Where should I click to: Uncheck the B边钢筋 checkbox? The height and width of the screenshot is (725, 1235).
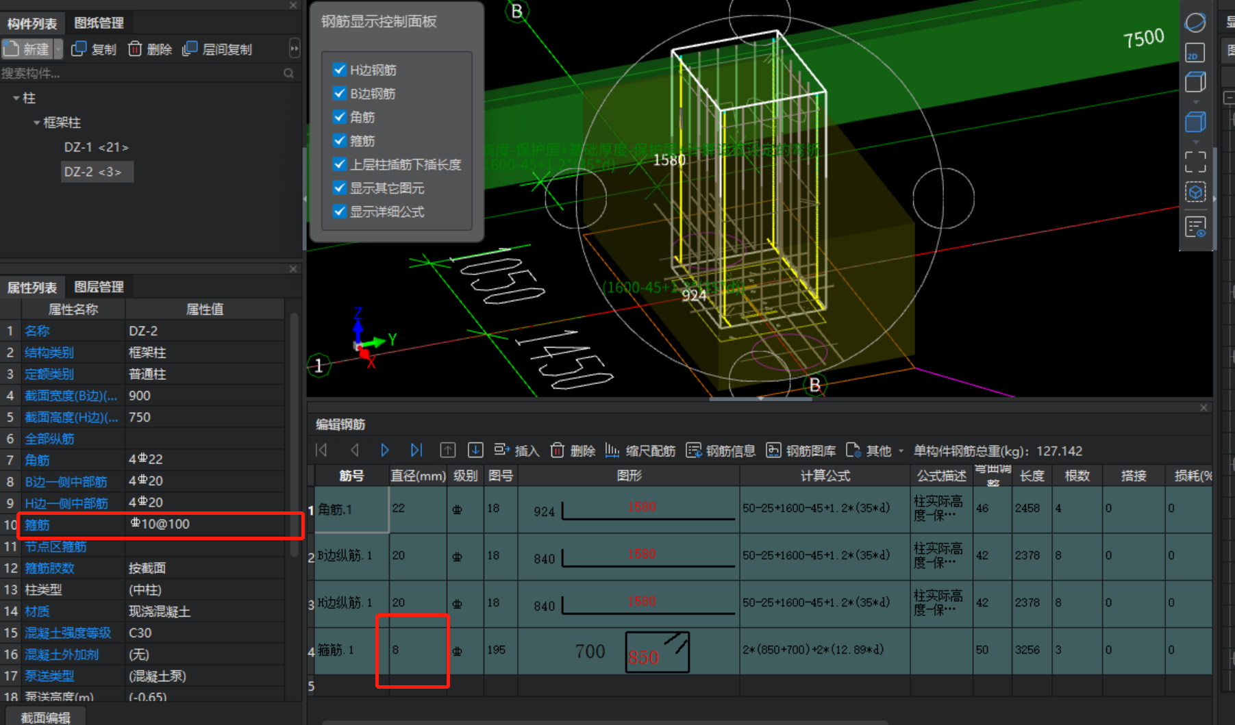[x=339, y=93]
